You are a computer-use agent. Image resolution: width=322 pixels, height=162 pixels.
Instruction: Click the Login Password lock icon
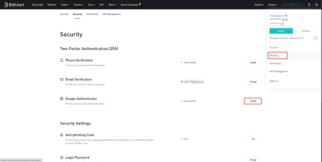pyautogui.click(x=62, y=158)
